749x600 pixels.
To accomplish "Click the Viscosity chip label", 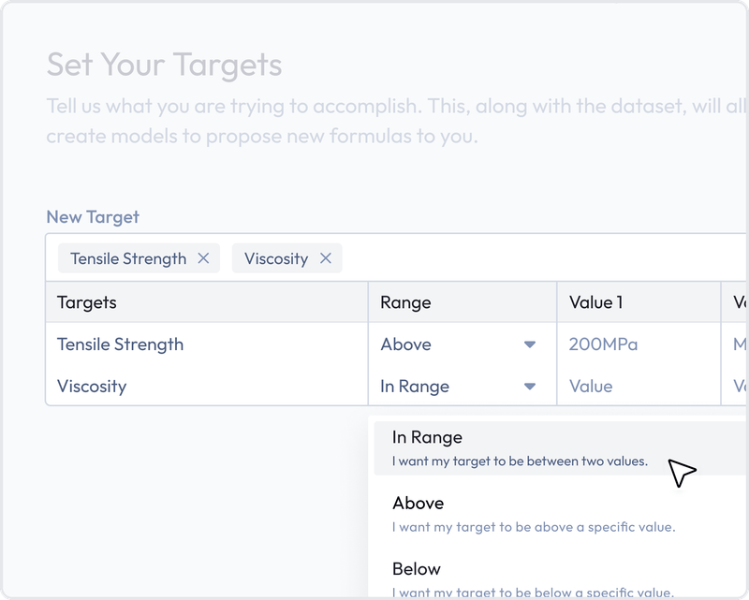I will [x=275, y=258].
